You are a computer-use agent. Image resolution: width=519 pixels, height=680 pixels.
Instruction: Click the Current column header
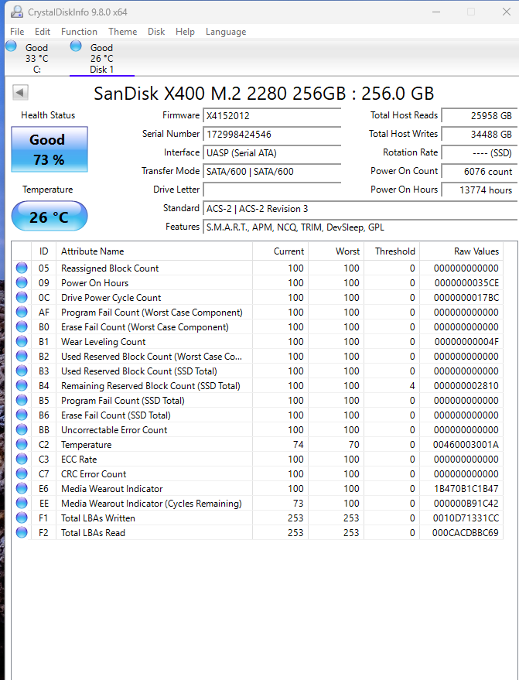coord(280,251)
